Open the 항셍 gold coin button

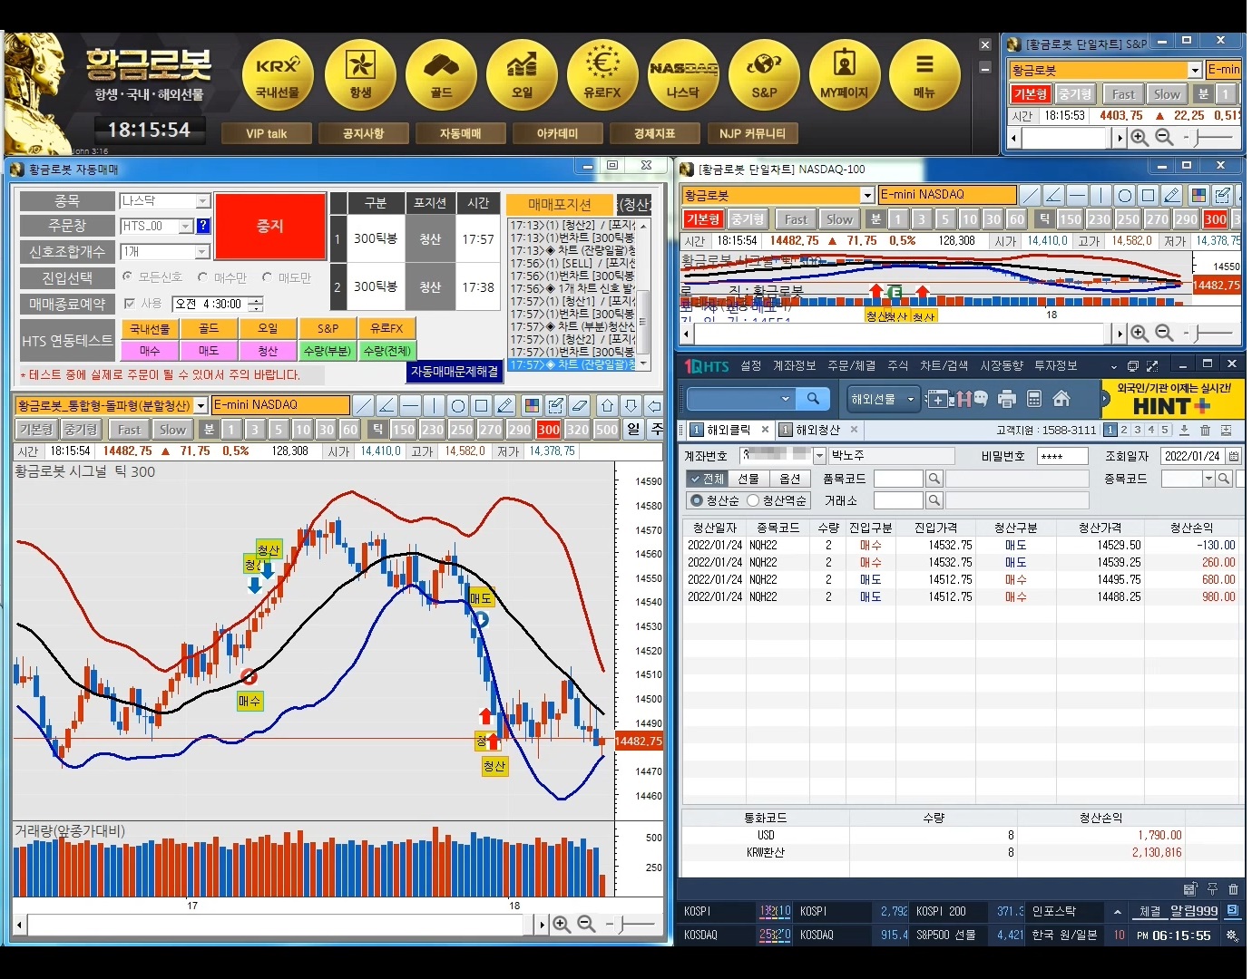pos(360,75)
